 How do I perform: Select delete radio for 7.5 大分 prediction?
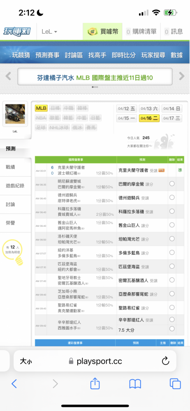(172, 328)
